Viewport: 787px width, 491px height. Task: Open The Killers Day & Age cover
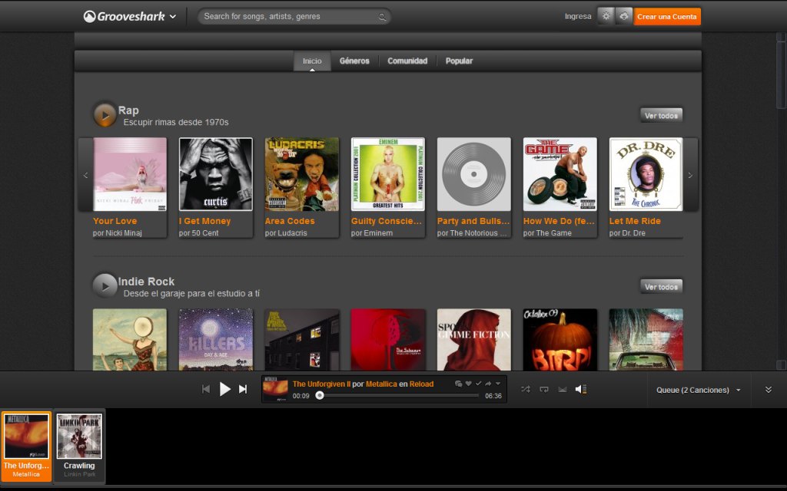click(216, 340)
